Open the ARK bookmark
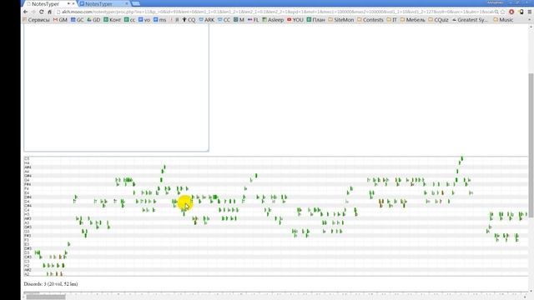This screenshot has width=534, height=300. click(x=207, y=20)
